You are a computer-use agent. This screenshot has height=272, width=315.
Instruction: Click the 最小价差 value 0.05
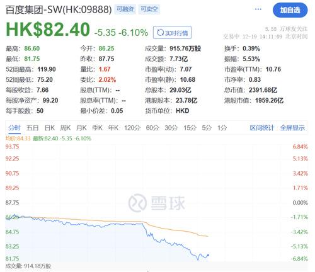pyautogui.click(x=117, y=111)
